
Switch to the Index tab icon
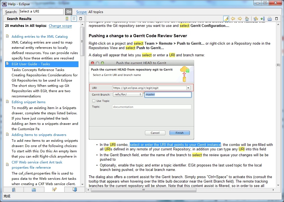point(34,190)
